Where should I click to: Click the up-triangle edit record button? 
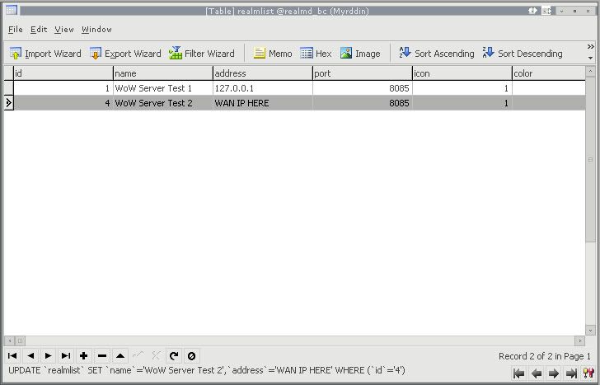120,356
